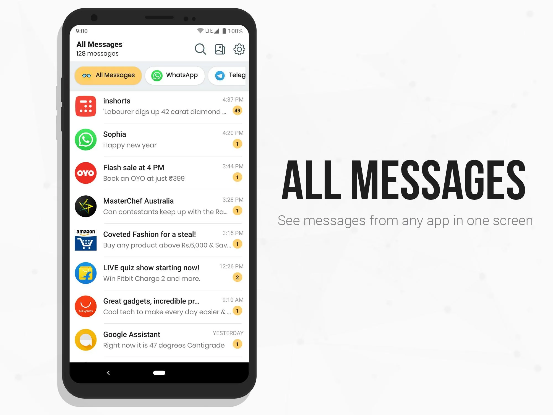553x415 pixels.
Task: Expand the All Messages filter dropdown
Action: click(108, 75)
